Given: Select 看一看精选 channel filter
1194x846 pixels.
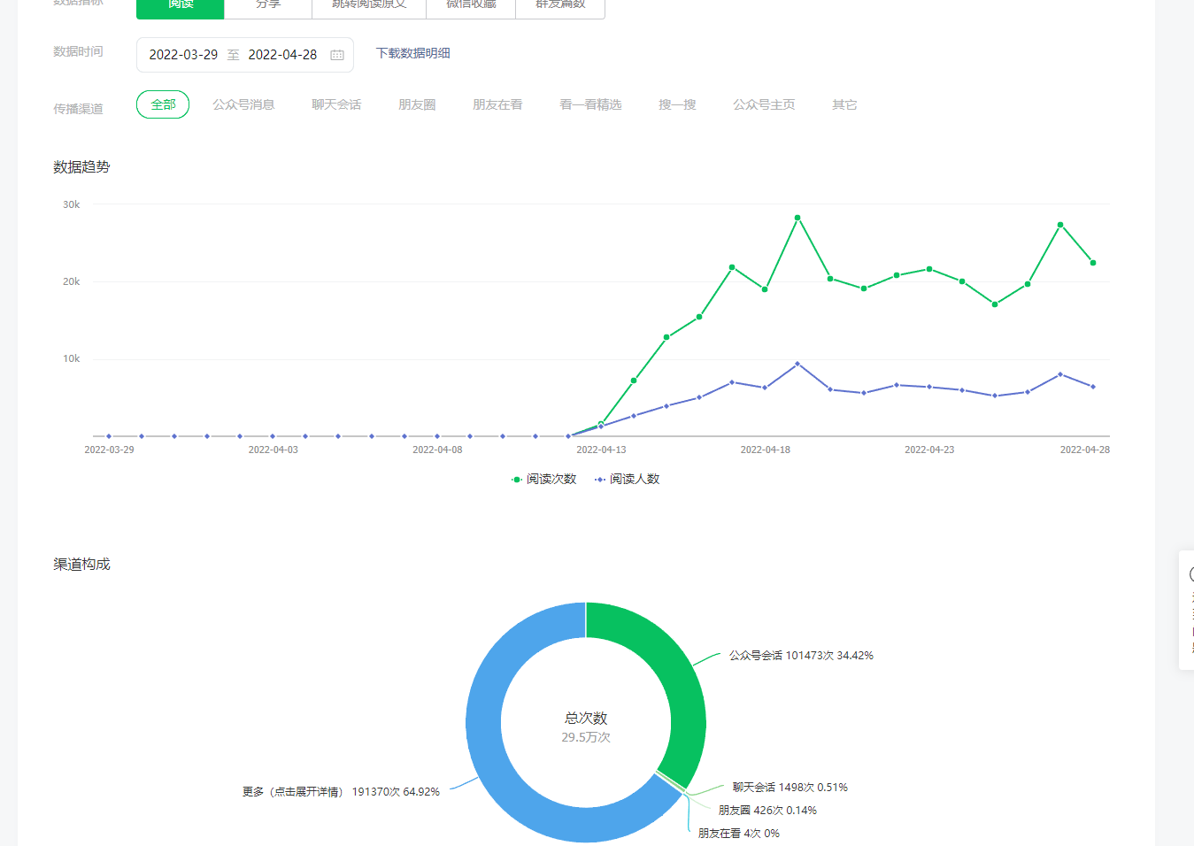Looking at the screenshot, I should pos(590,104).
